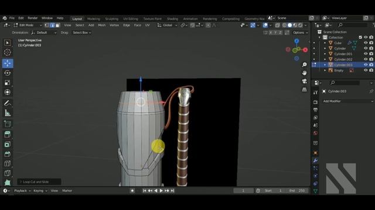Open the File menu

pos(12,18)
